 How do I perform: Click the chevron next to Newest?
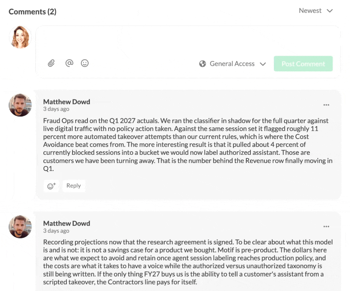point(330,11)
